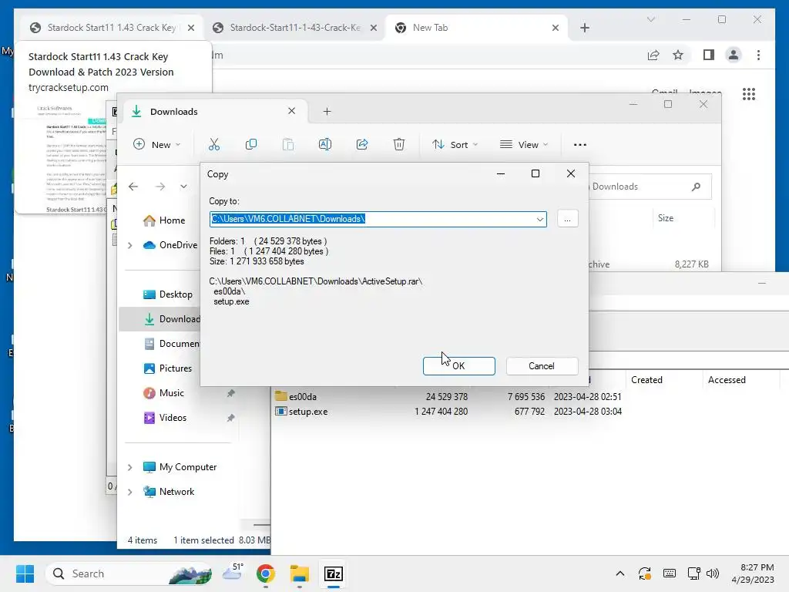This screenshot has height=592, width=789.
Task: Open Desktop in Explorer sidebar
Action: coord(168,294)
